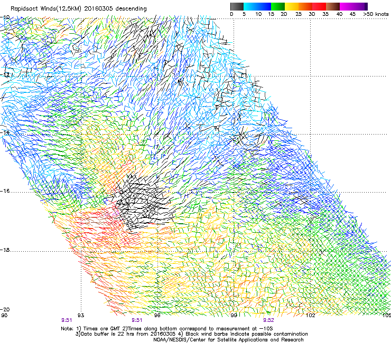Click the 'Rapidsact Winds(12.5KM) 20160305 descending' title

[79, 9]
